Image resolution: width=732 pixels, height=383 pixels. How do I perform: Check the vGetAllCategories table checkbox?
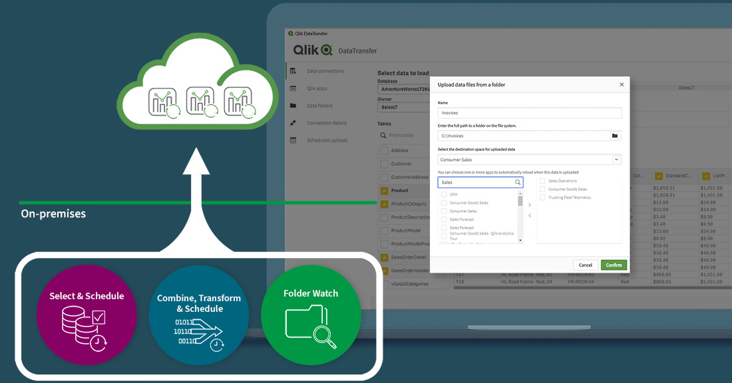pyautogui.click(x=384, y=284)
